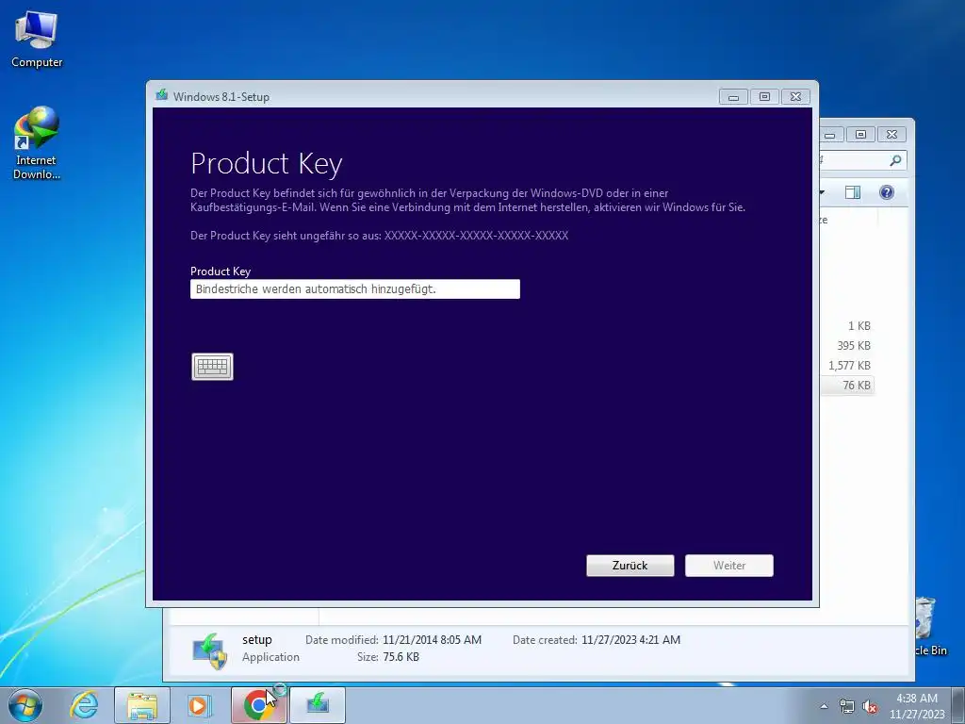Minimize the Explorer window behind

click(x=830, y=134)
